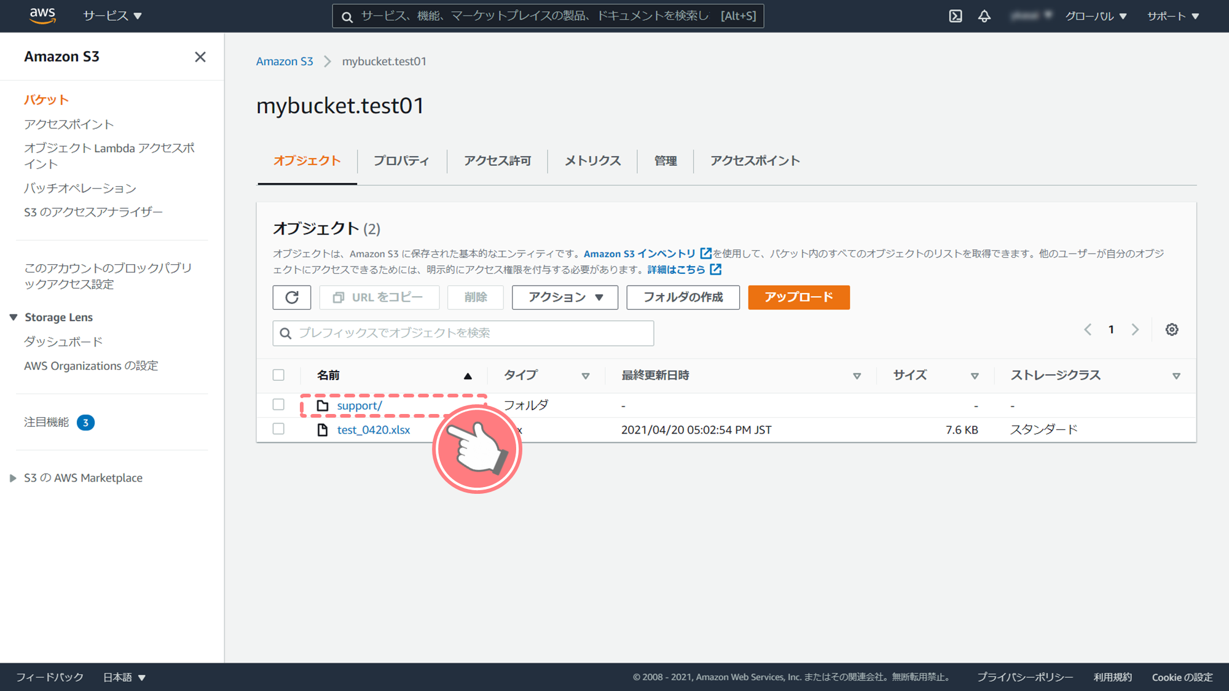Open the notifications bell
Screen dimensions: 1229x691
click(x=984, y=16)
